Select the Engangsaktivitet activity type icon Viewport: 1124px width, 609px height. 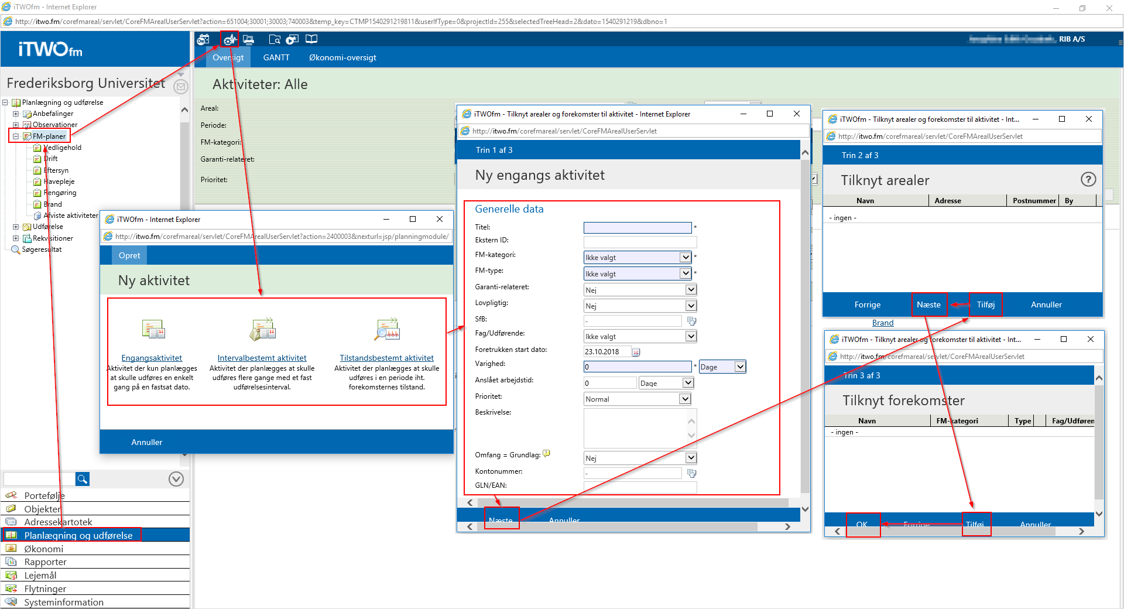click(152, 329)
